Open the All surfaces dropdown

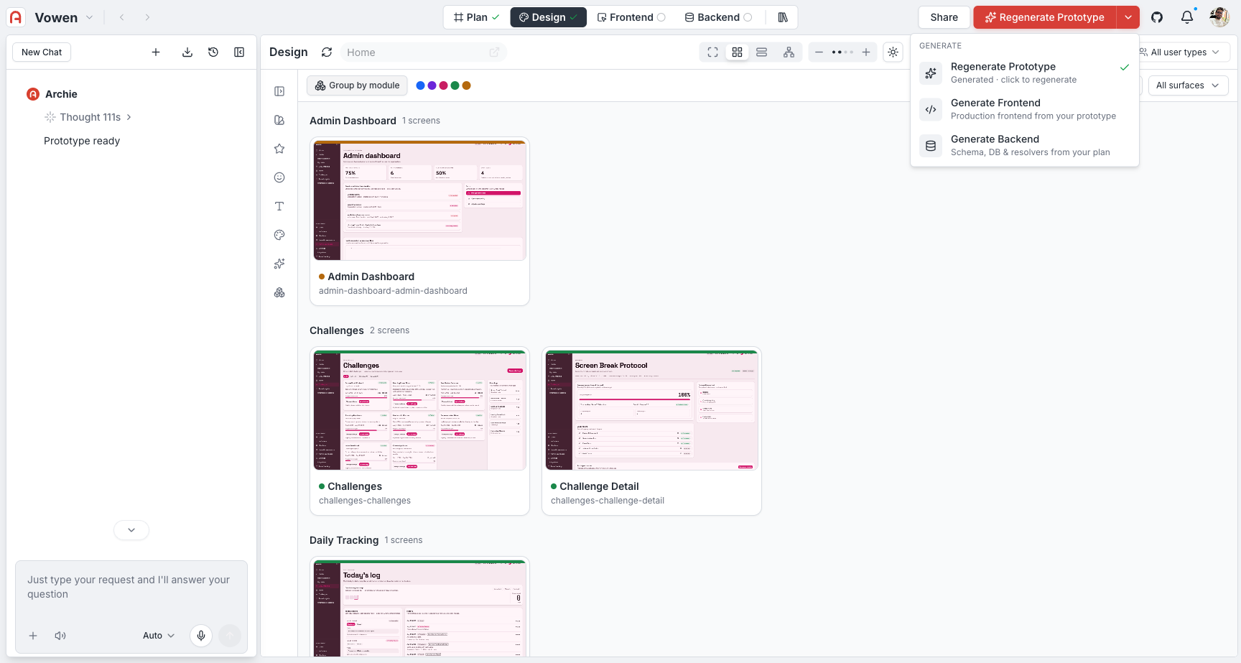coord(1188,85)
